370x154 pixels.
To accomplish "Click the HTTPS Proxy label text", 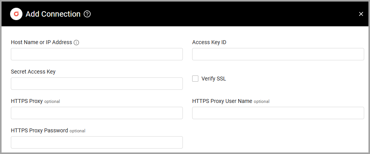I will click(27, 101).
